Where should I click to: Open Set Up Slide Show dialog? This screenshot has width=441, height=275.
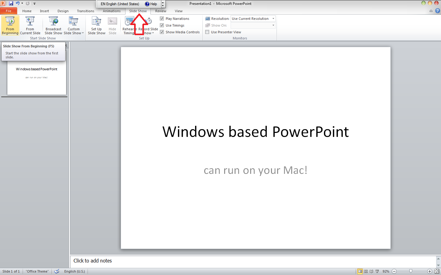(x=96, y=25)
